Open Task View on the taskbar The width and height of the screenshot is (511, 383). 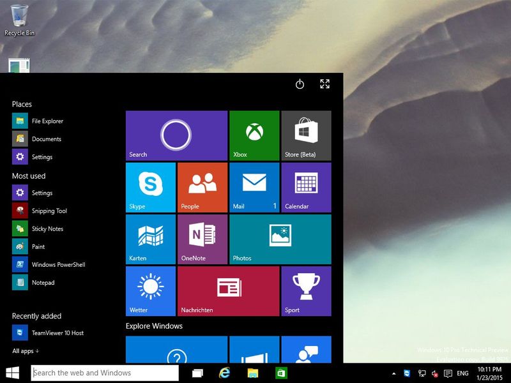[x=197, y=373]
